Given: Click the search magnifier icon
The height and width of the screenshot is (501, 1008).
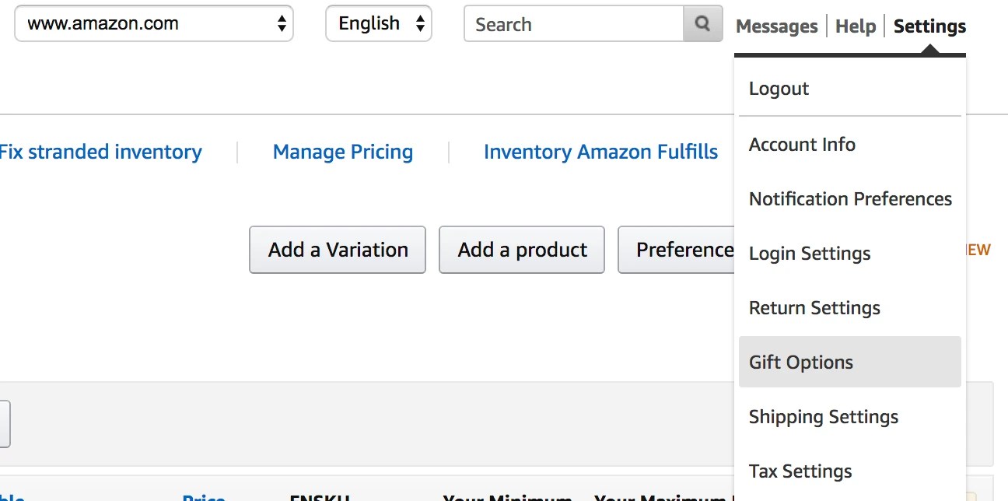Looking at the screenshot, I should (701, 24).
